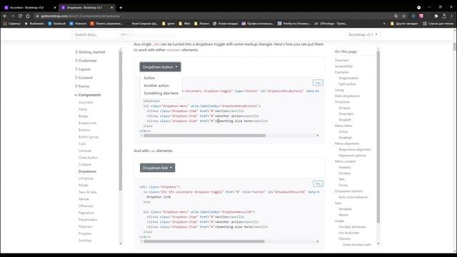The height and width of the screenshot is (257, 457).
Task: Open Carousel in the sidebar
Action: point(85,151)
